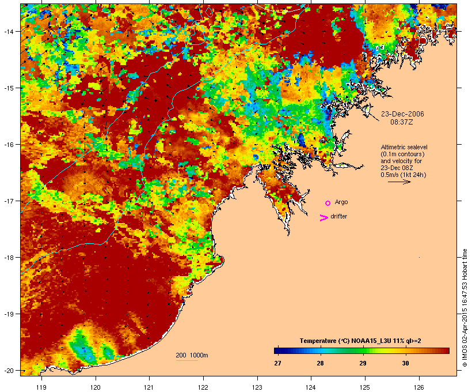Screen dimensions: 472x392
Task: Click longitude axis label 123
Action: point(257,387)
